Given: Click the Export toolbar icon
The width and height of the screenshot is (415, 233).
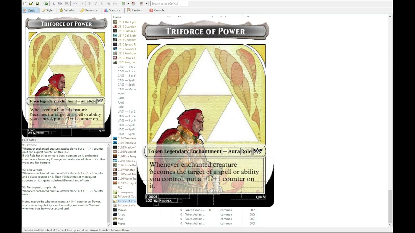Looking at the screenshot, I should pos(46,4).
